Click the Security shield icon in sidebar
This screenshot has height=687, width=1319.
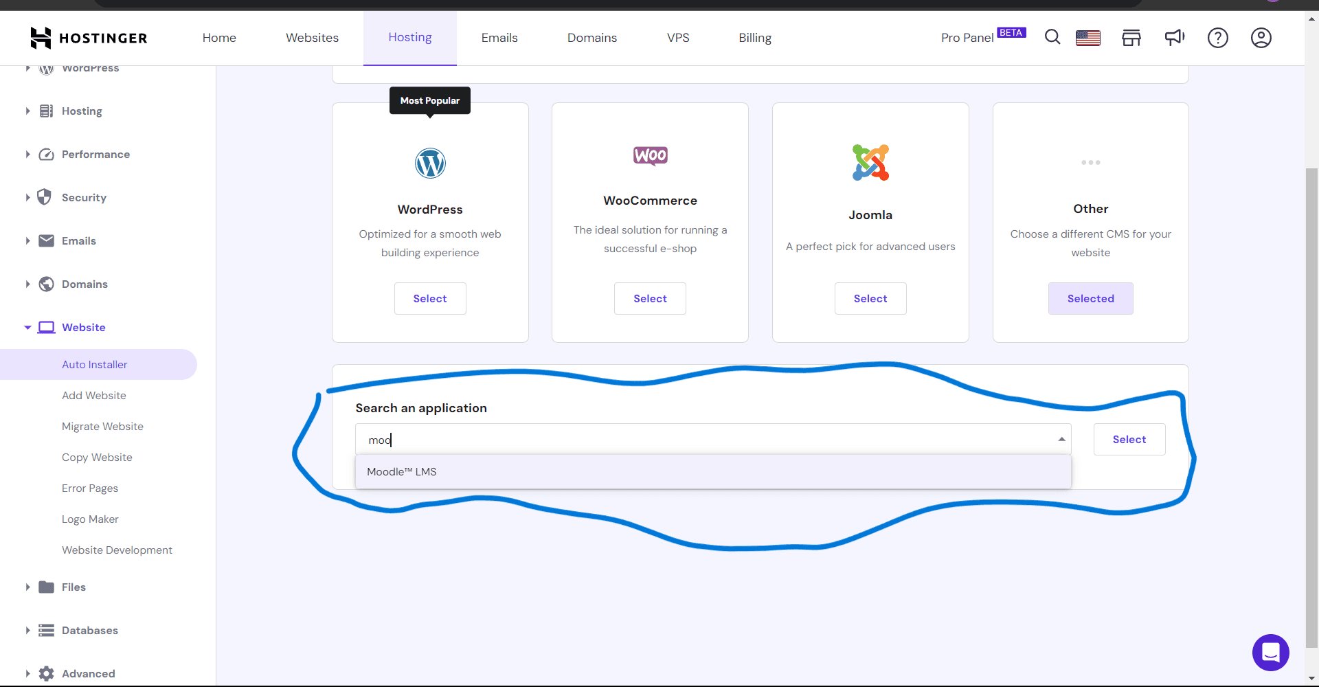(45, 197)
